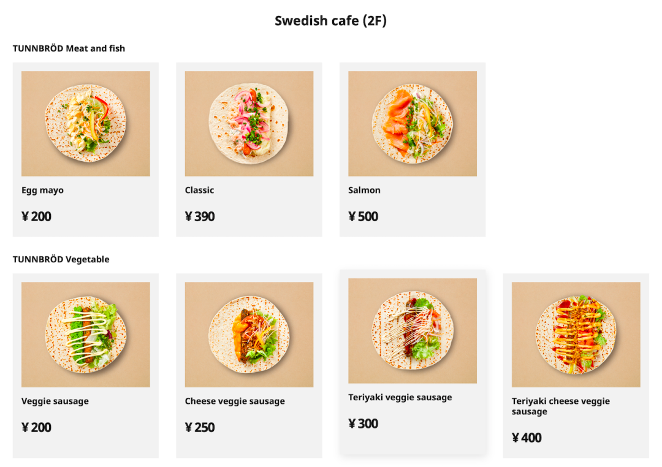Click the ¥ 390 Classic price
The height and width of the screenshot is (467, 662).
point(200,216)
